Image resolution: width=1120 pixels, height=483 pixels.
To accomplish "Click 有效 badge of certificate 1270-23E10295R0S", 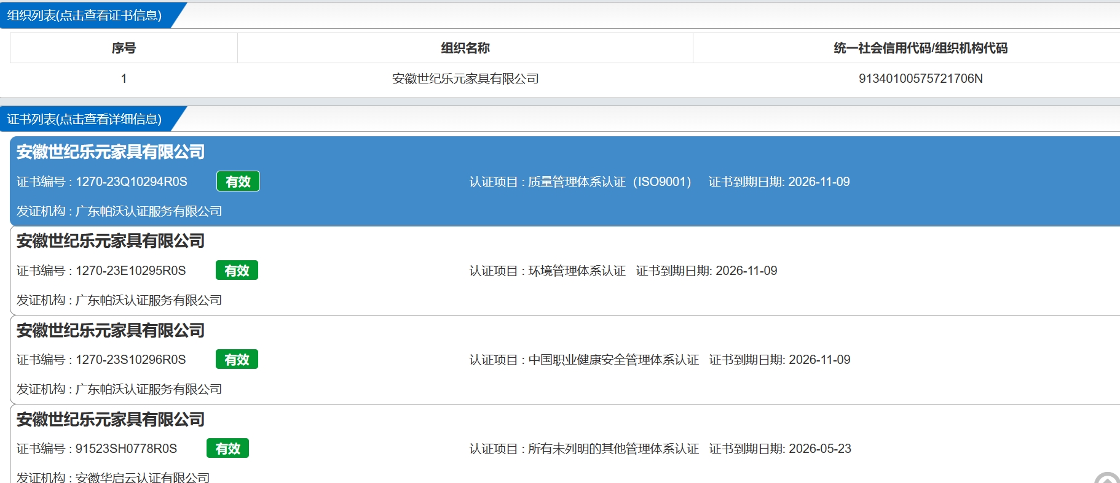I will (x=237, y=271).
